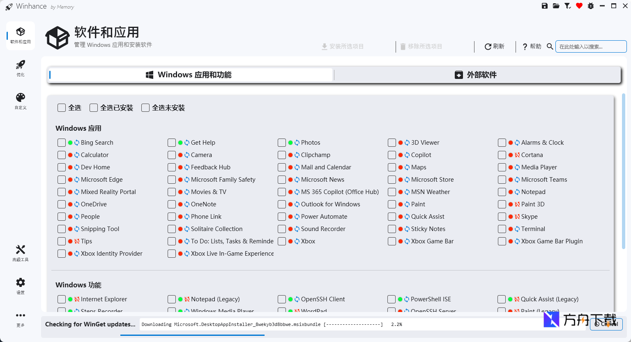Viewport: 631px width, 342px height.
Task: Open the Optimize (优化) rocket section
Action: [20, 68]
